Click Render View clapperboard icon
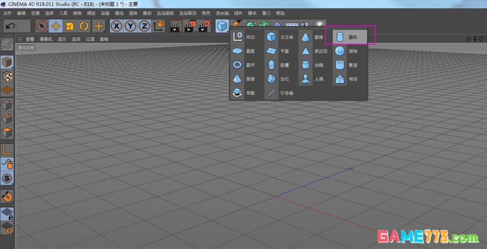The height and width of the screenshot is (249, 487). 176,26
